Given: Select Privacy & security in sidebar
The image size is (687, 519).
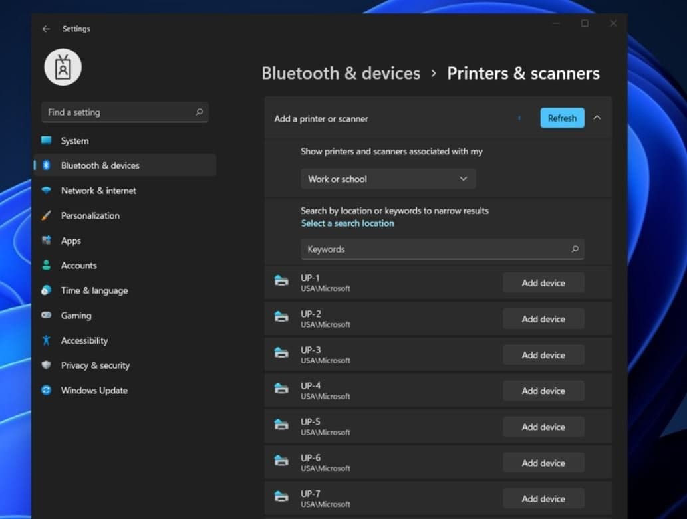Looking at the screenshot, I should (x=95, y=365).
